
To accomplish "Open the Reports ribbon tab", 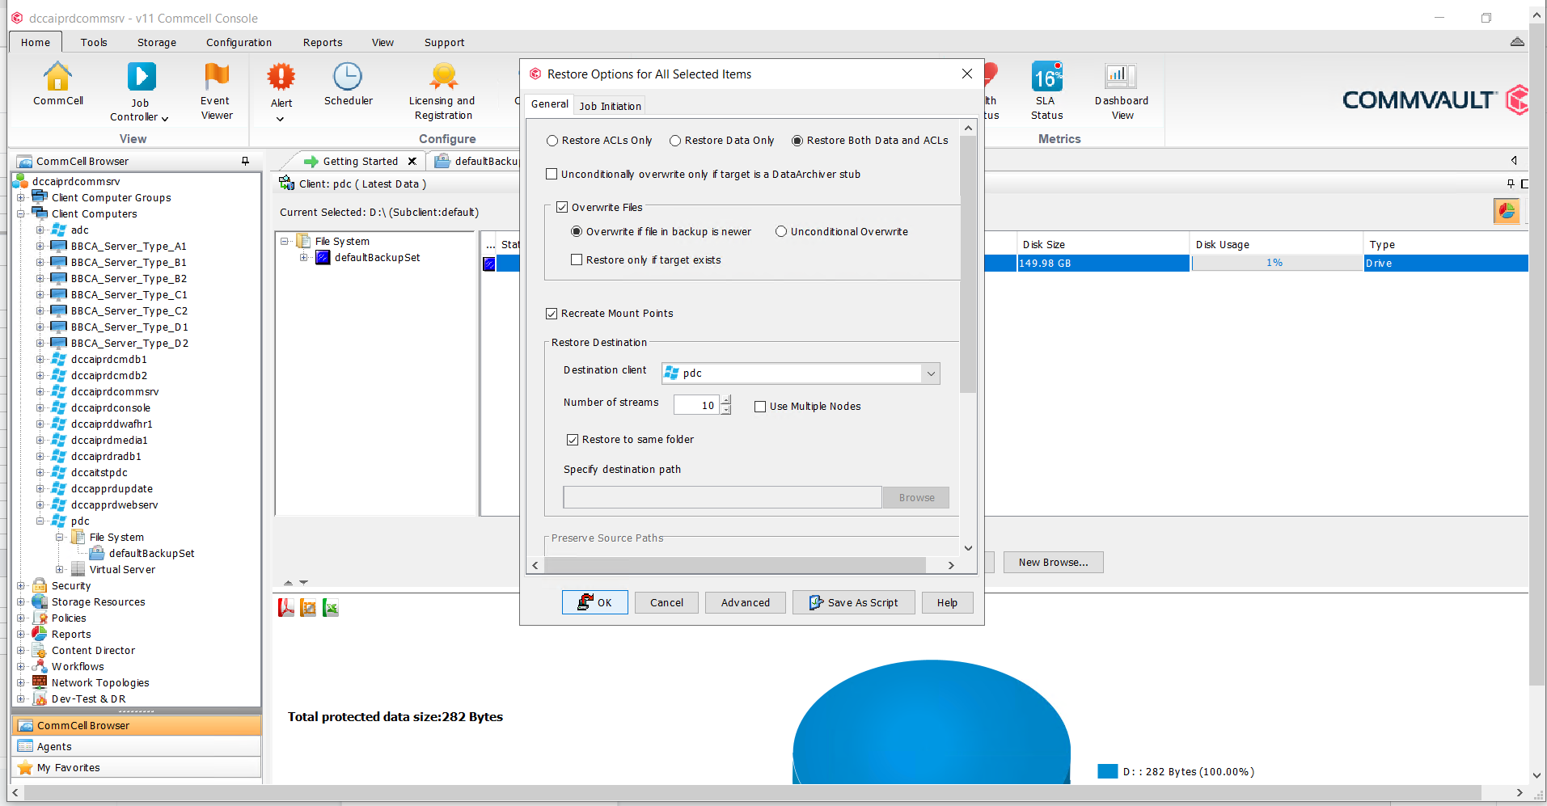I will (323, 42).
